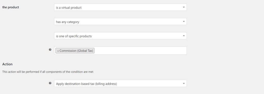264x94 pixels.
Task: Click the 'has any category' selected text
Action: (x=68, y=22)
